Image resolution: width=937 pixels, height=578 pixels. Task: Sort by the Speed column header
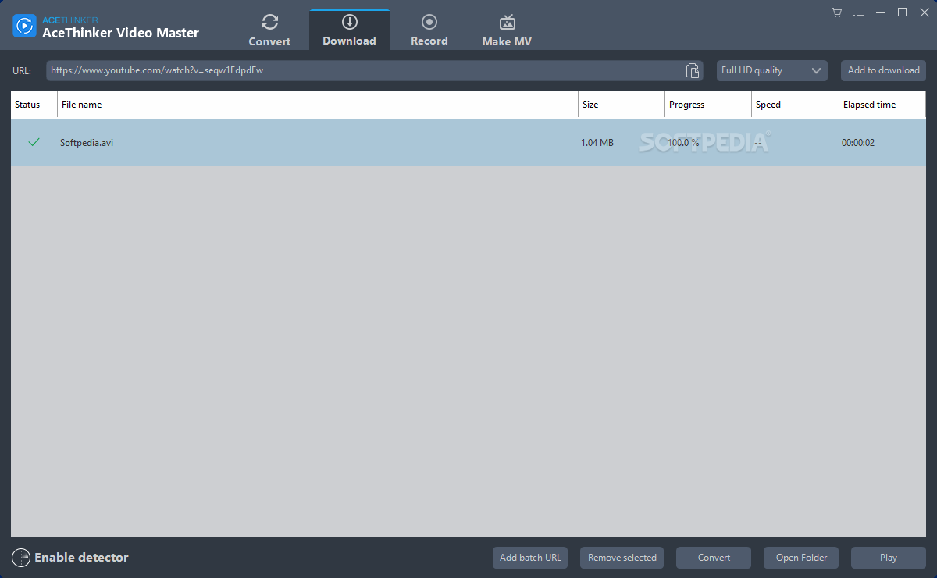(x=795, y=105)
